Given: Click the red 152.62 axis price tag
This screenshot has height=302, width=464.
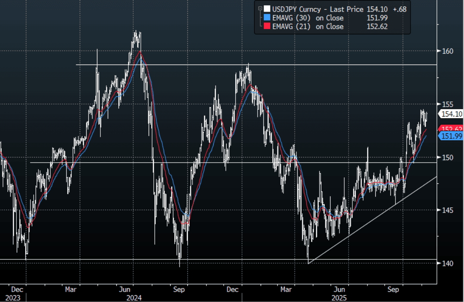Looking at the screenshot, I should (451, 129).
